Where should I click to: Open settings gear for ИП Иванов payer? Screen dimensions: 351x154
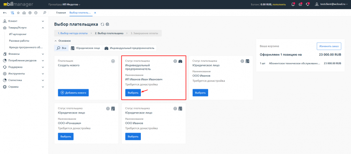(x=175, y=61)
